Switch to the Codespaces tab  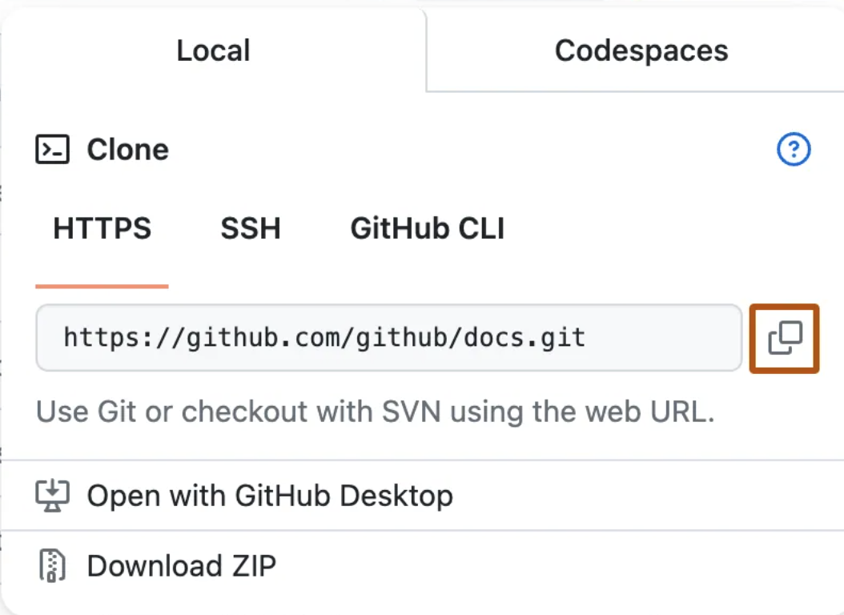click(x=641, y=50)
